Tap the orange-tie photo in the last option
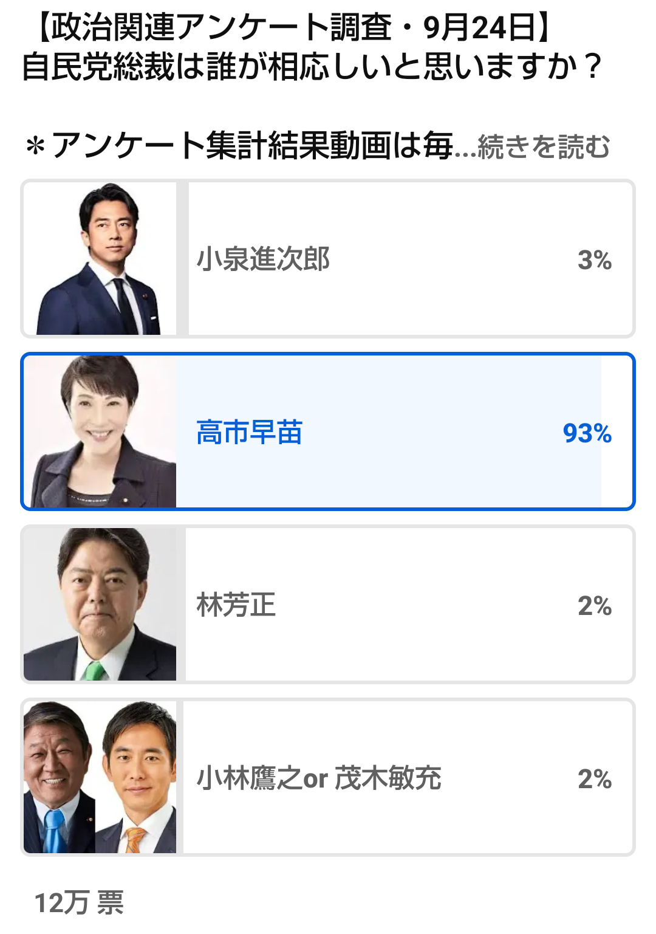Screen dimensions: 656x934 (x=137, y=778)
